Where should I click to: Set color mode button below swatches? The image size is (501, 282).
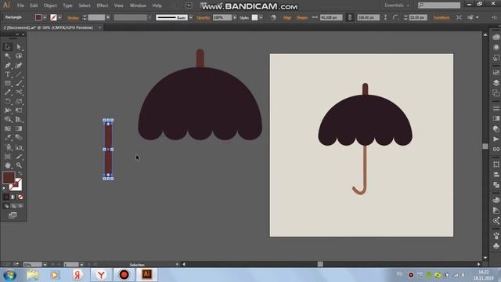(6, 197)
